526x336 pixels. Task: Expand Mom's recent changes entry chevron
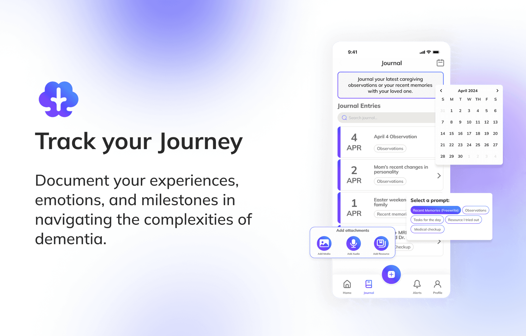click(x=439, y=176)
